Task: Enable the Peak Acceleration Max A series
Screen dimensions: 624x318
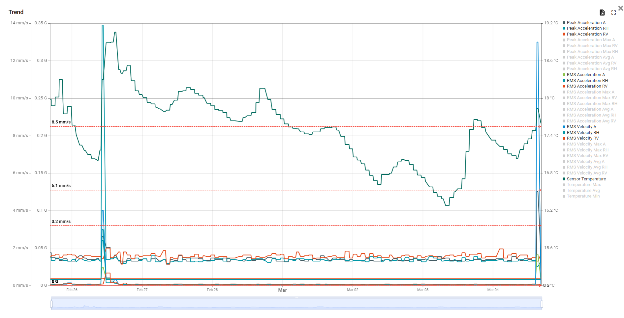Action: (x=590, y=40)
